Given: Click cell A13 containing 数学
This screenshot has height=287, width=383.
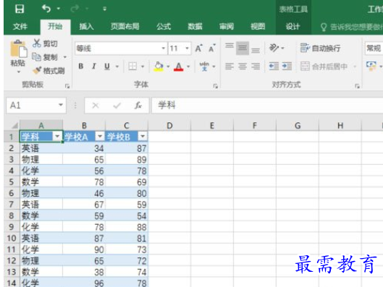Looking at the screenshot, I should [x=41, y=272].
